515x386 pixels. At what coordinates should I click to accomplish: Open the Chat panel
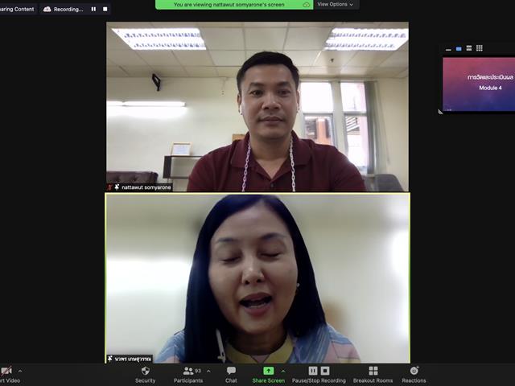tap(231, 375)
